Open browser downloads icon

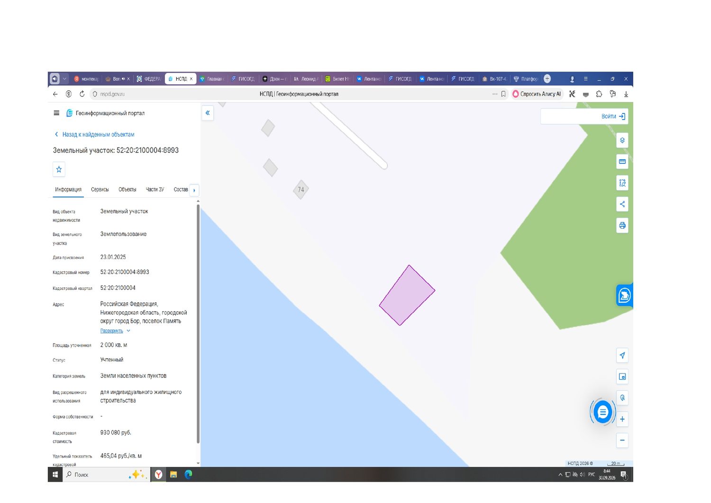point(626,94)
